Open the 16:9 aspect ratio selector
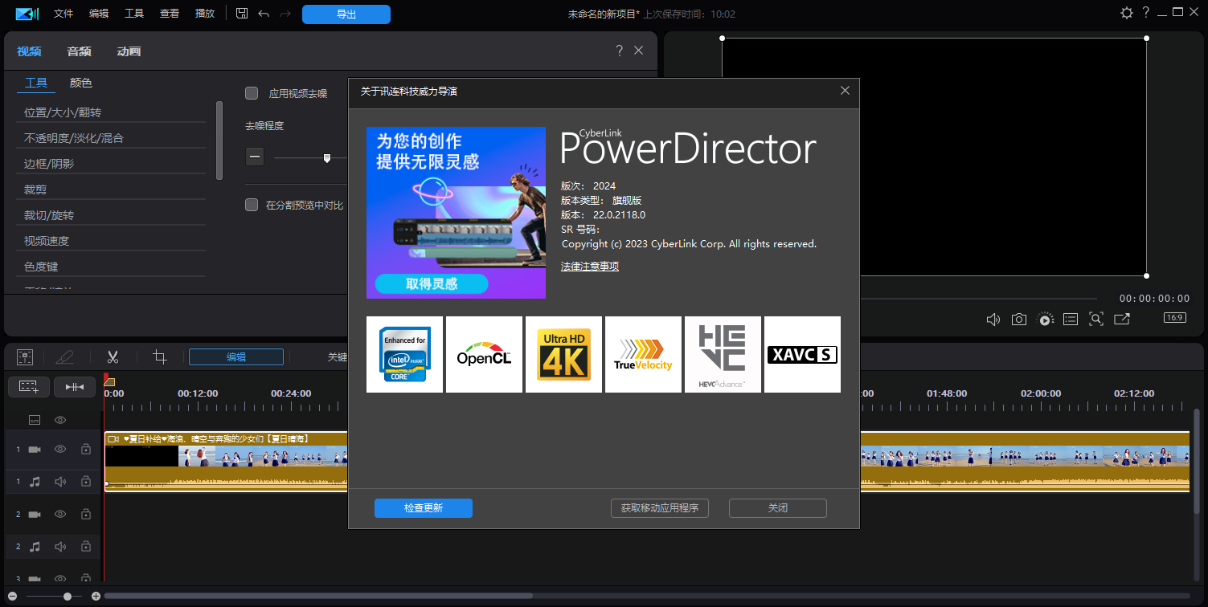The height and width of the screenshot is (607, 1208). pos(1174,318)
